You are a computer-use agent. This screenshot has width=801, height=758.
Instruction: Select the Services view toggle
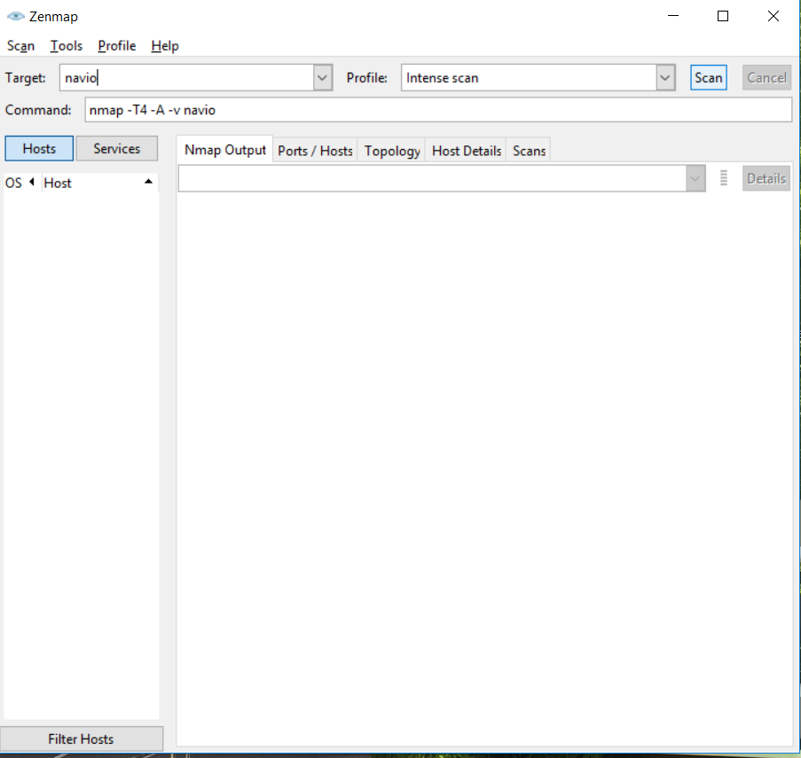point(117,149)
